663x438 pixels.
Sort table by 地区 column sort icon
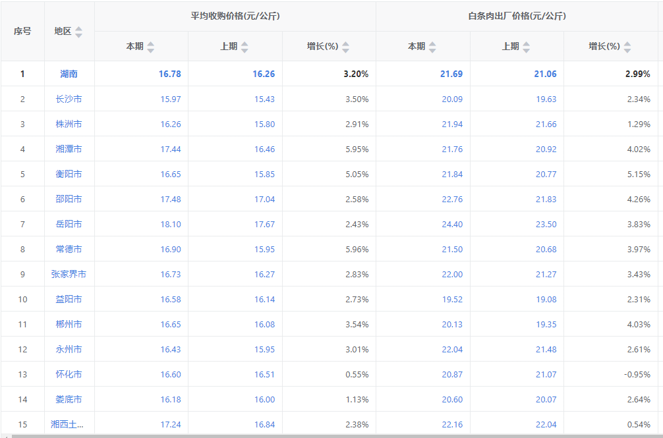pyautogui.click(x=79, y=32)
